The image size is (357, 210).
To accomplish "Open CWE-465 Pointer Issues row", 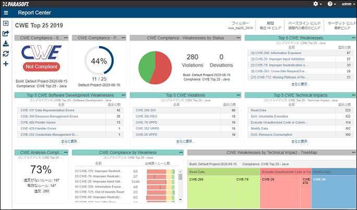I will coord(70,123).
